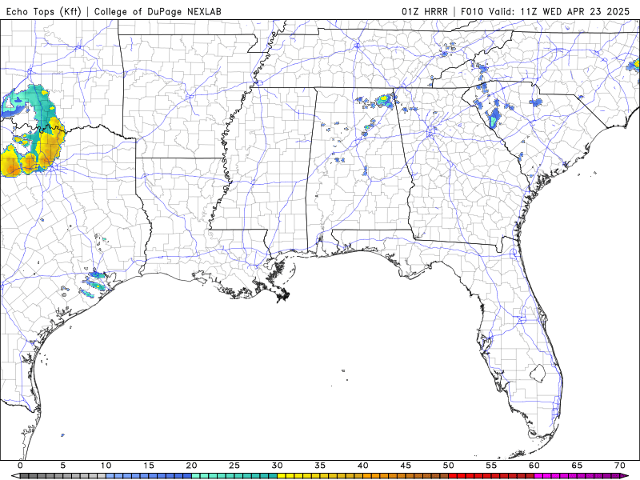This screenshot has height=480, width=640.
Task: Click colorbar tick label '40'
Action: click(363, 466)
